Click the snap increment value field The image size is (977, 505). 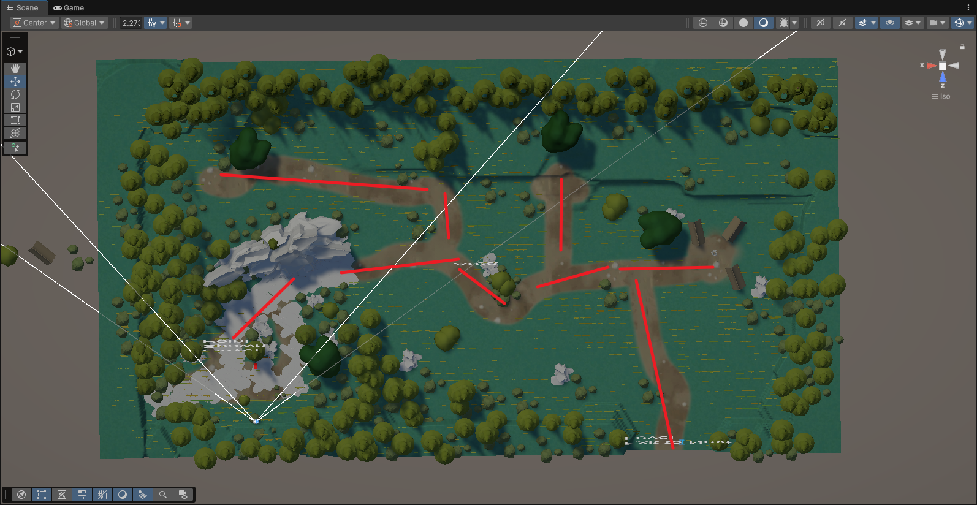pyautogui.click(x=131, y=23)
